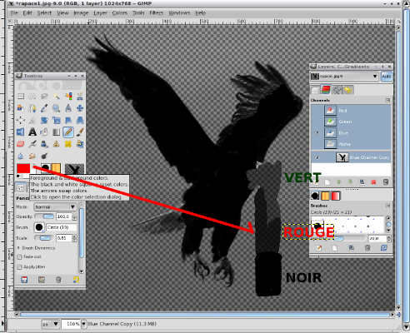Hide the Blue Channel Copy eye
The width and height of the screenshot is (410, 333).
pos(317,157)
